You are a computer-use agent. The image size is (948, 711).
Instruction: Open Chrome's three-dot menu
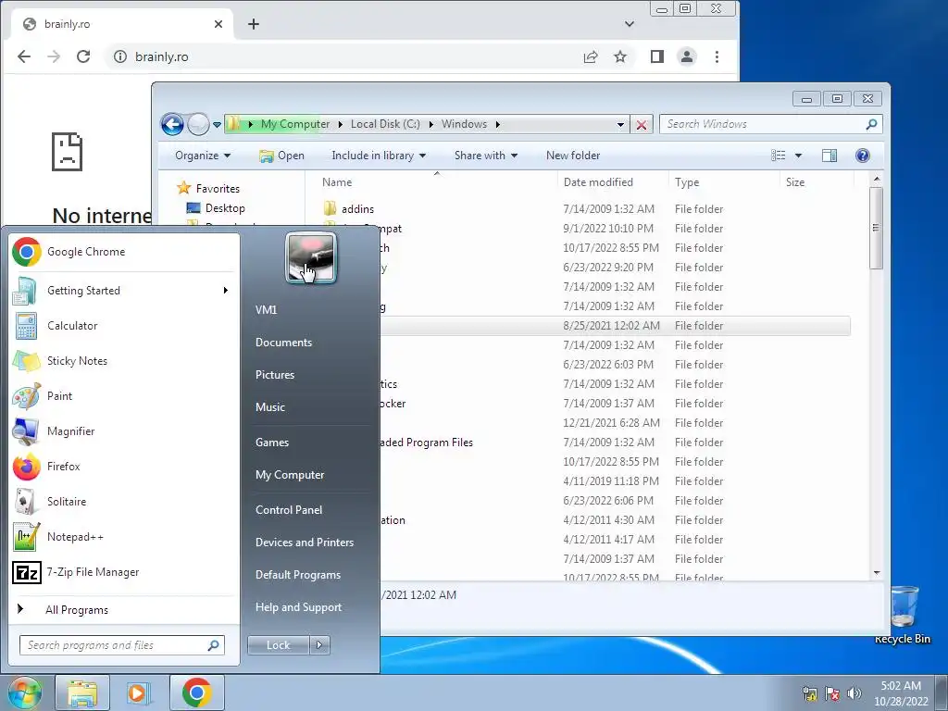pos(717,56)
